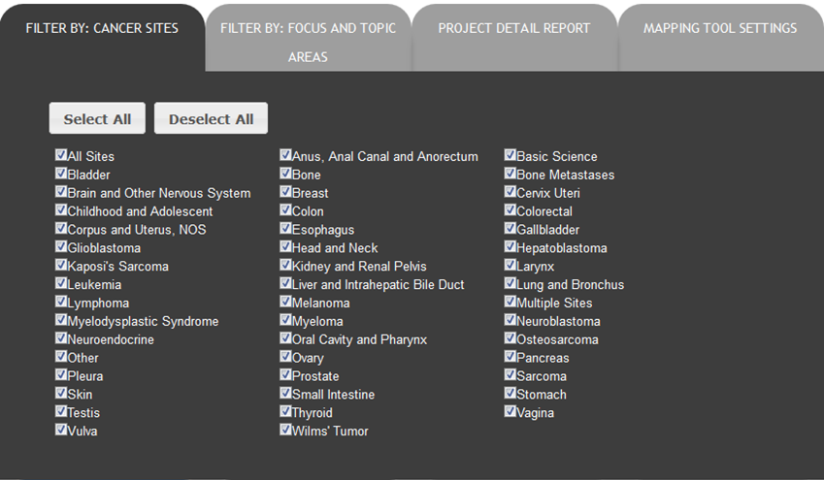Toggle the Colon checkbox
Viewport: 824px width, 480px height.
point(285,210)
